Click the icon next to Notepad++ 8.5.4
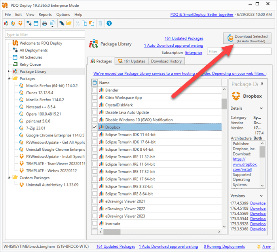The width and height of the screenshot is (277, 252). click(21, 107)
